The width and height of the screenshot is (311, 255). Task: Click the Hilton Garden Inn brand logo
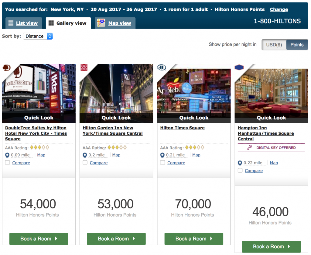point(84,67)
